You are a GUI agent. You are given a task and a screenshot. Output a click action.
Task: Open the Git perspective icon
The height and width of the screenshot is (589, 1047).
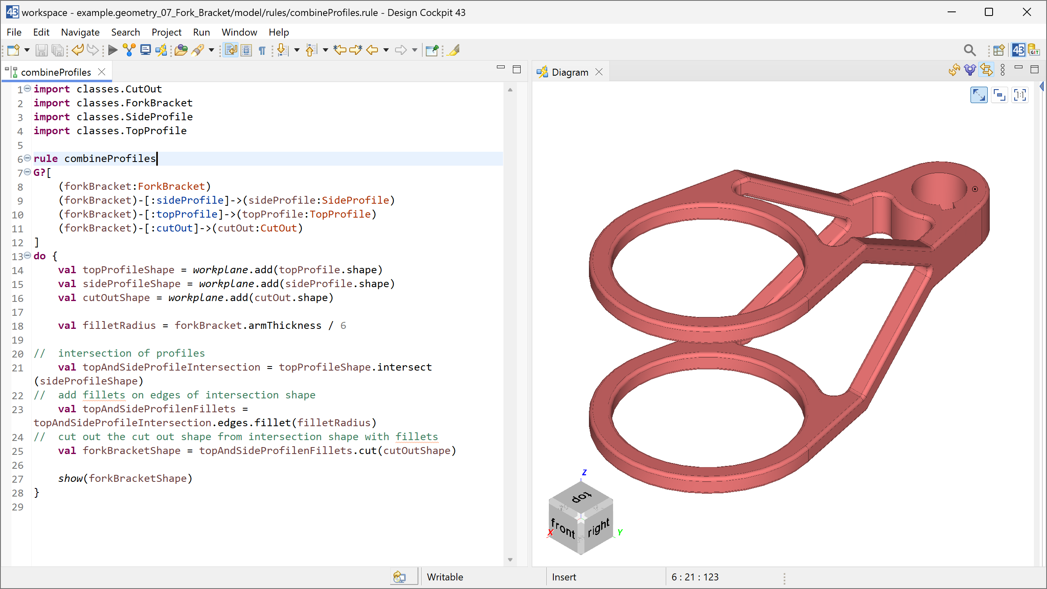1034,50
